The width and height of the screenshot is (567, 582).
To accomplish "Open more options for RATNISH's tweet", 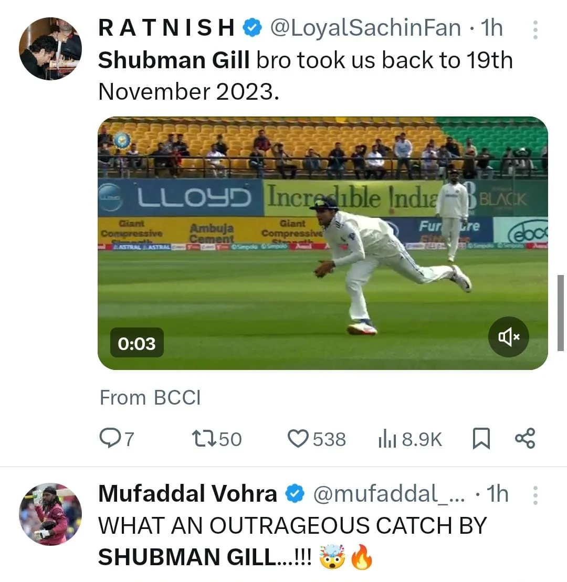I will [x=535, y=30].
